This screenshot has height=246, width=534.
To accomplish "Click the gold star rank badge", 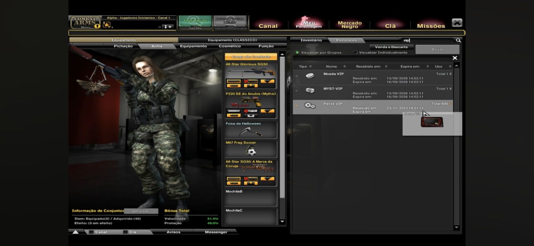I will (107, 25).
